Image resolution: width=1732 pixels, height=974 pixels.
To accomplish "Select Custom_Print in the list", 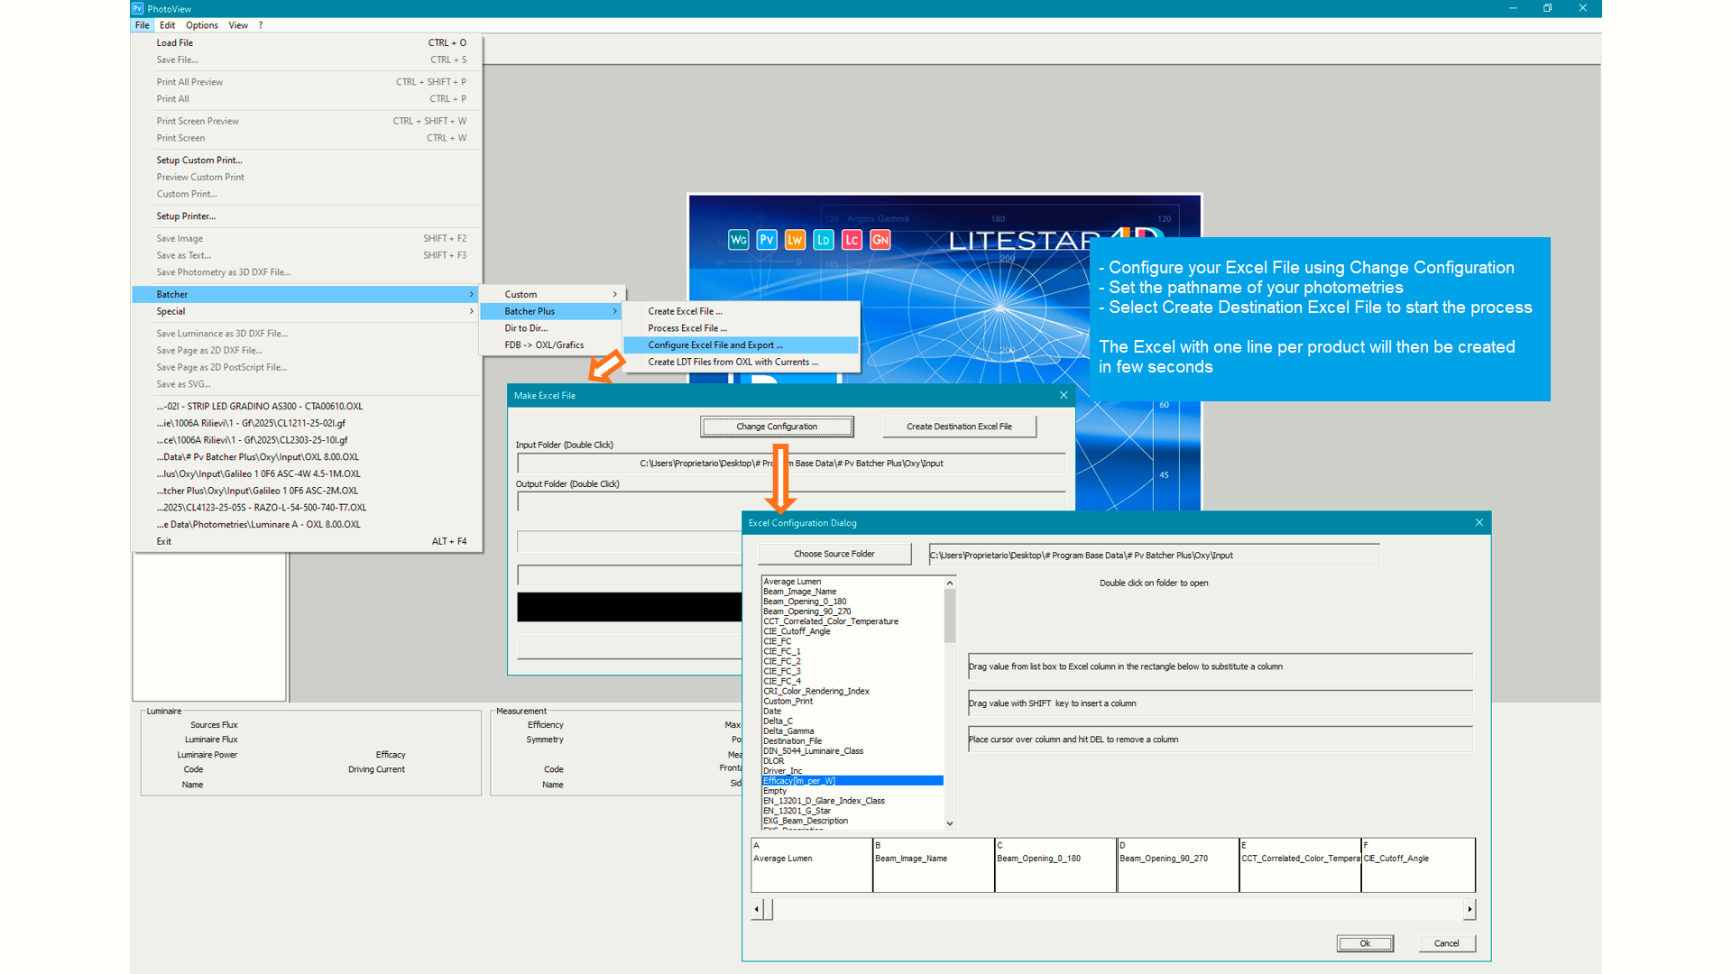I will point(852,702).
